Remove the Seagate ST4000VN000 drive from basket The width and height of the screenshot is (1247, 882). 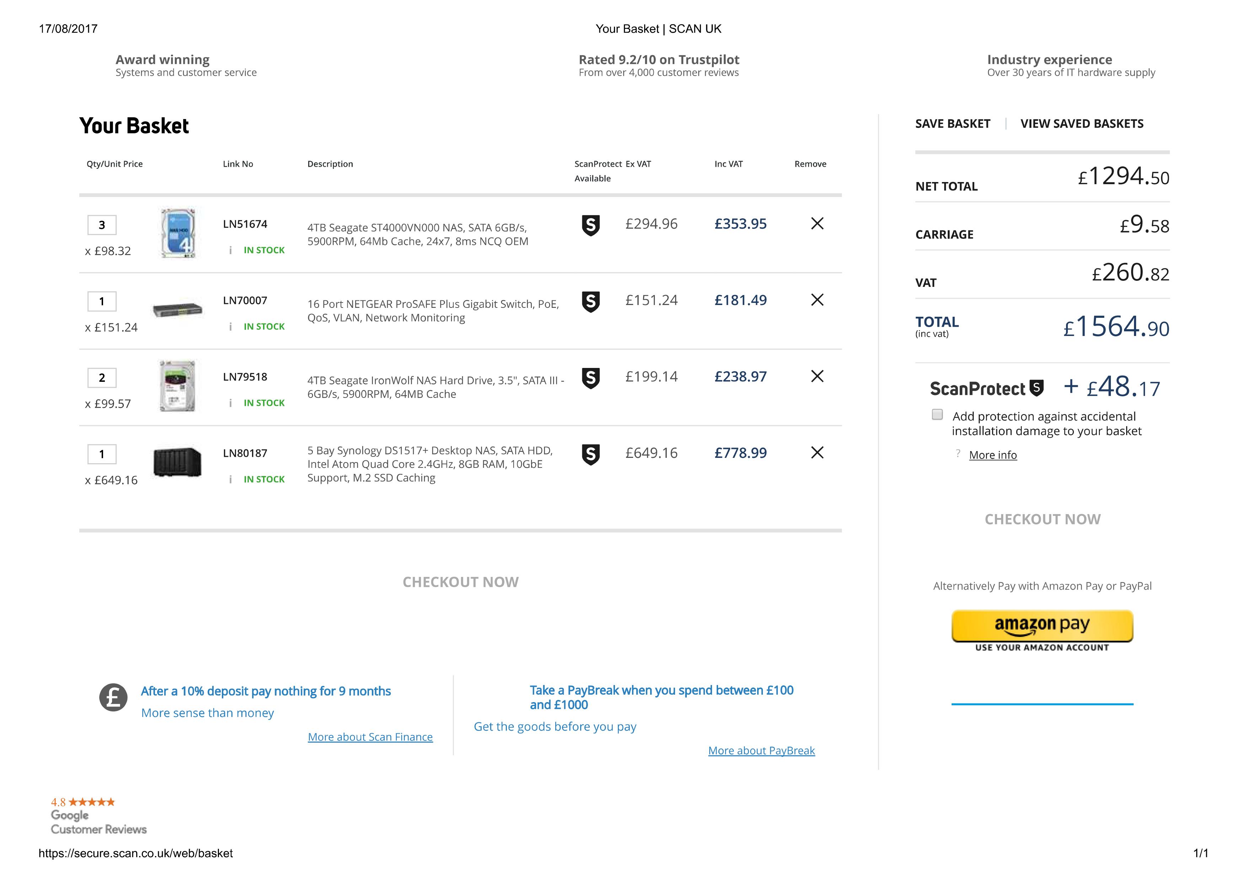pos(817,223)
